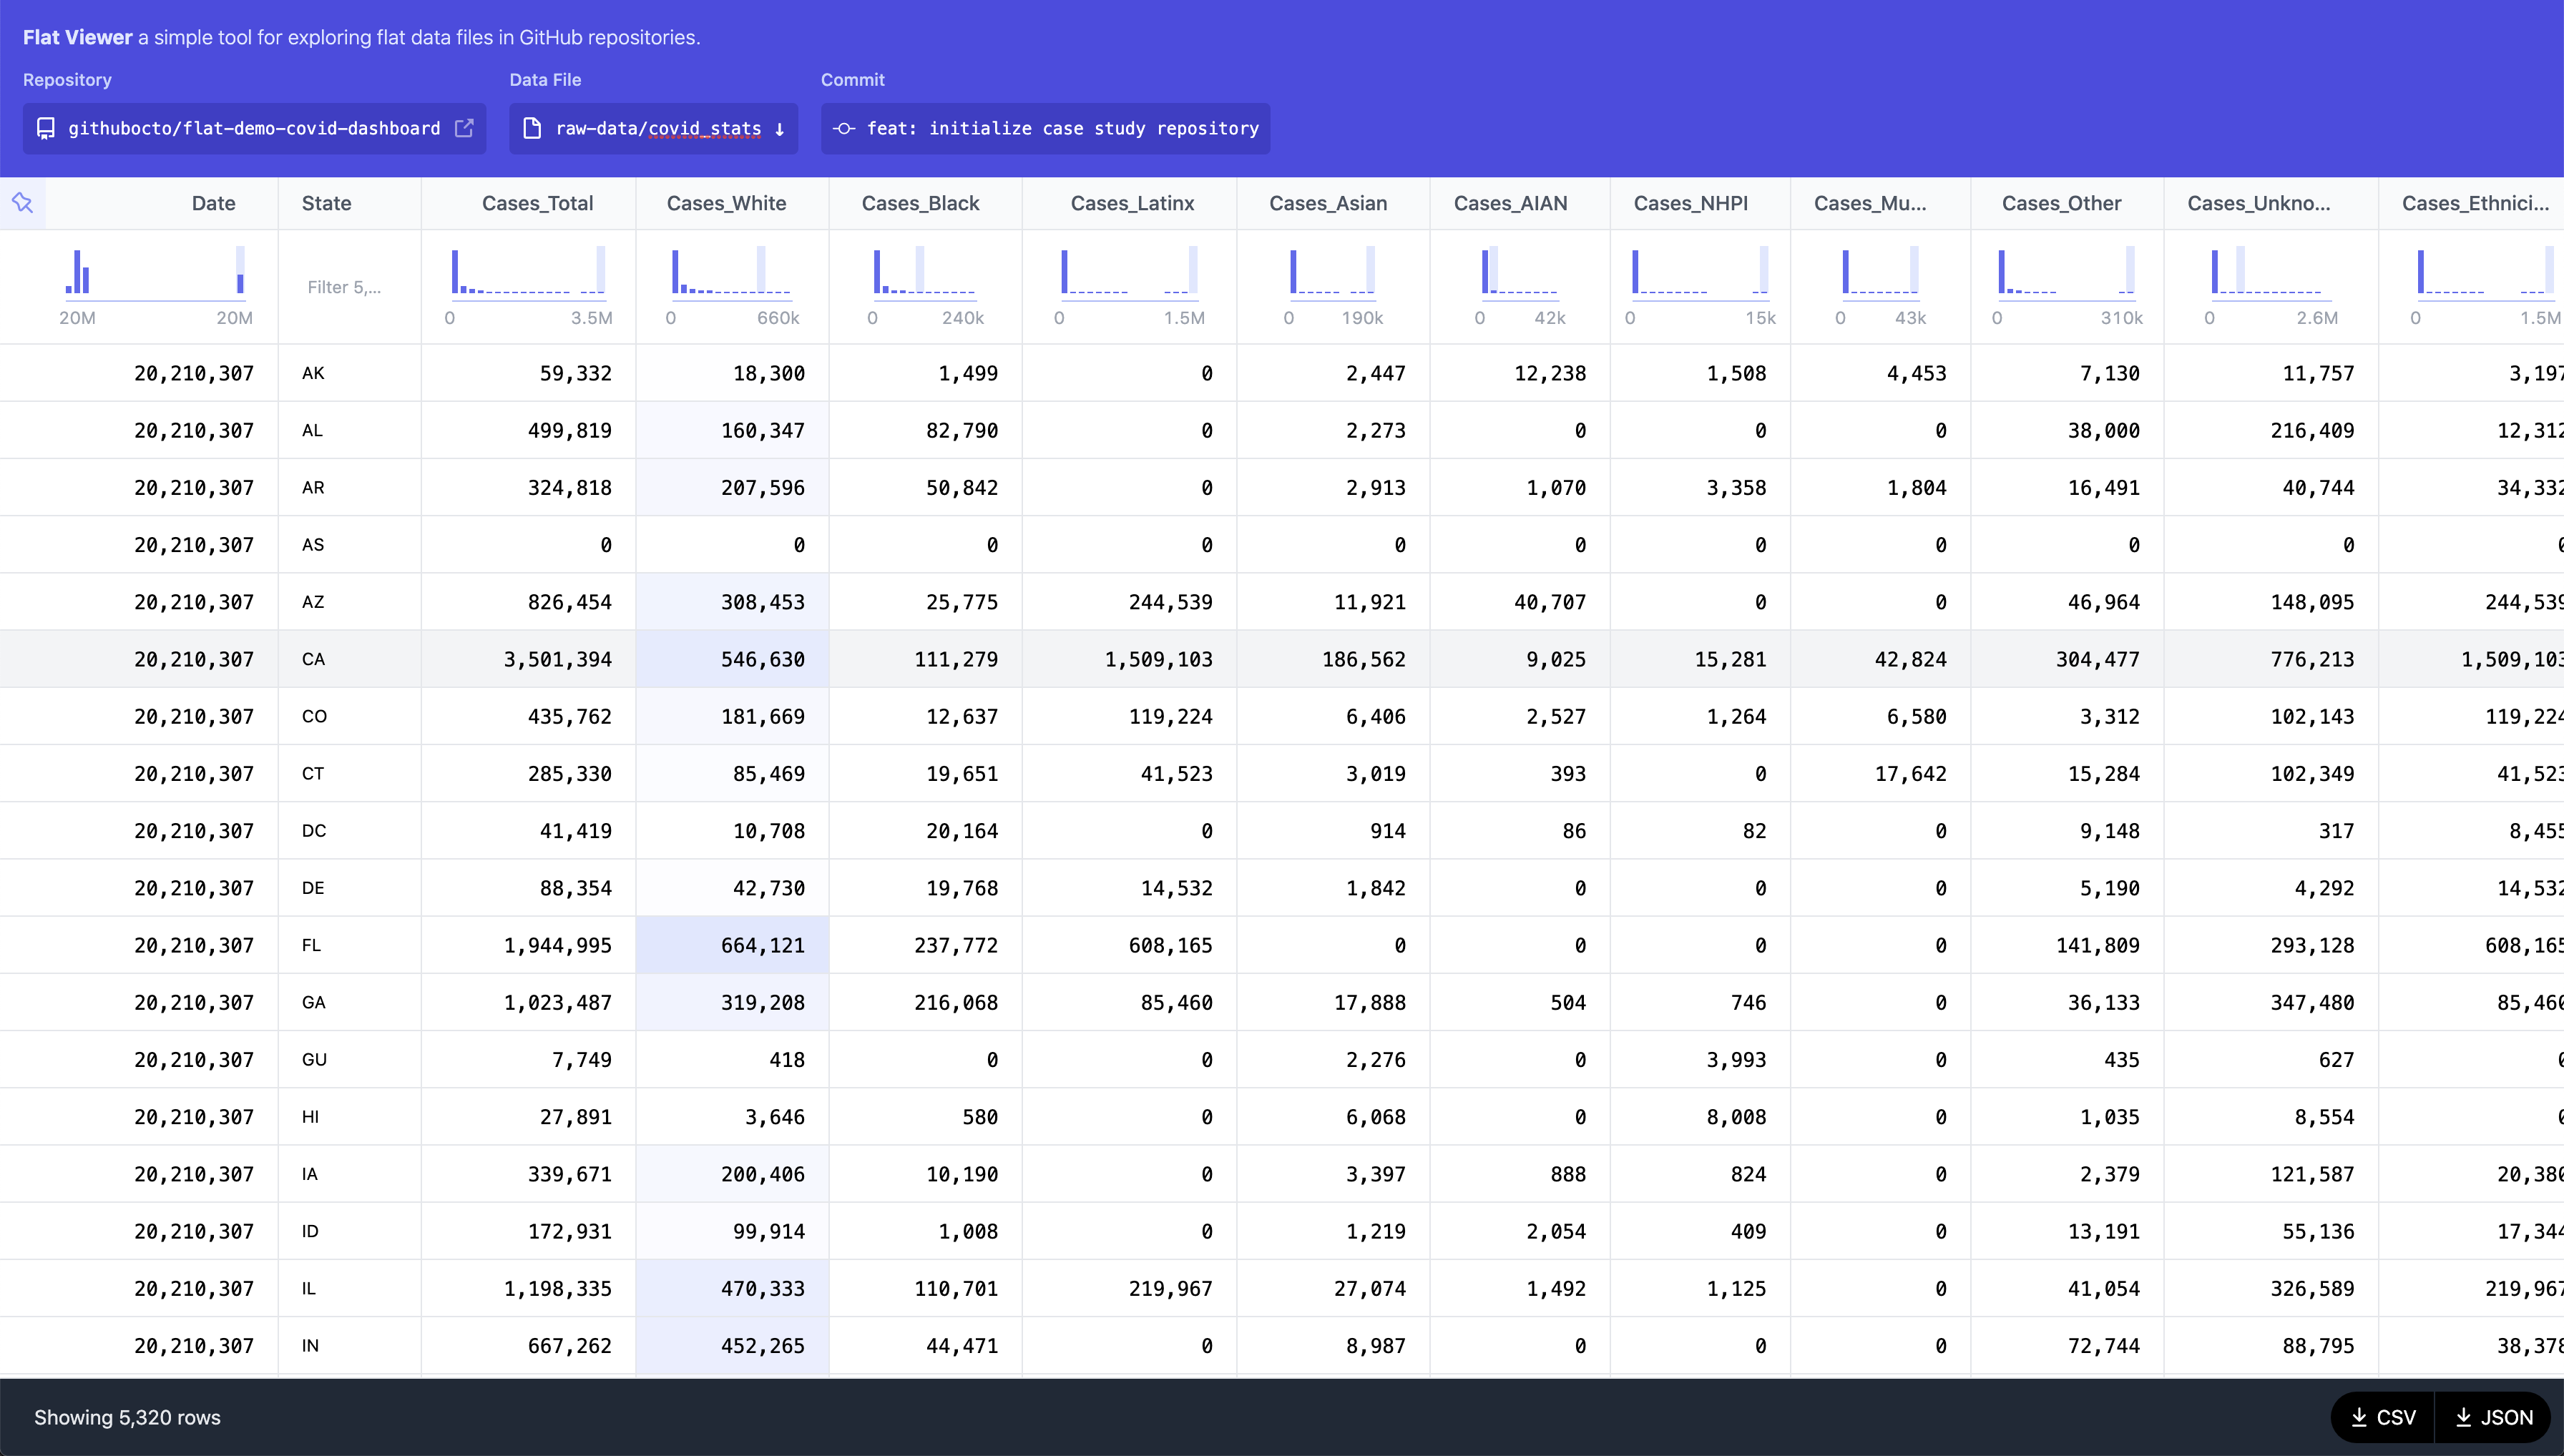Click the Cases_White histogram range filter
This screenshot has width=2564, height=1456.
tap(731, 273)
